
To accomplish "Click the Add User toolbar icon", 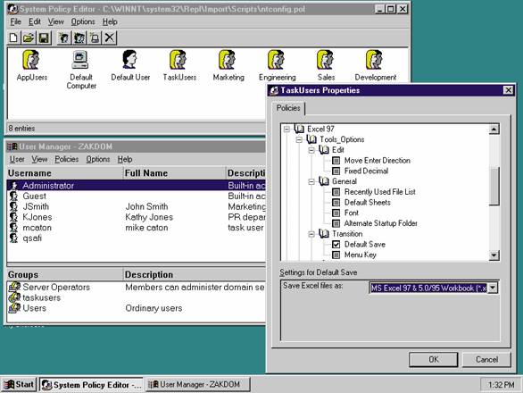I will [63, 38].
